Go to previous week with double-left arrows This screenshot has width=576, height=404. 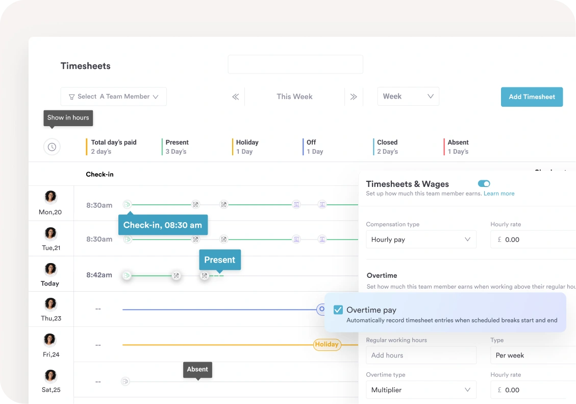(235, 97)
